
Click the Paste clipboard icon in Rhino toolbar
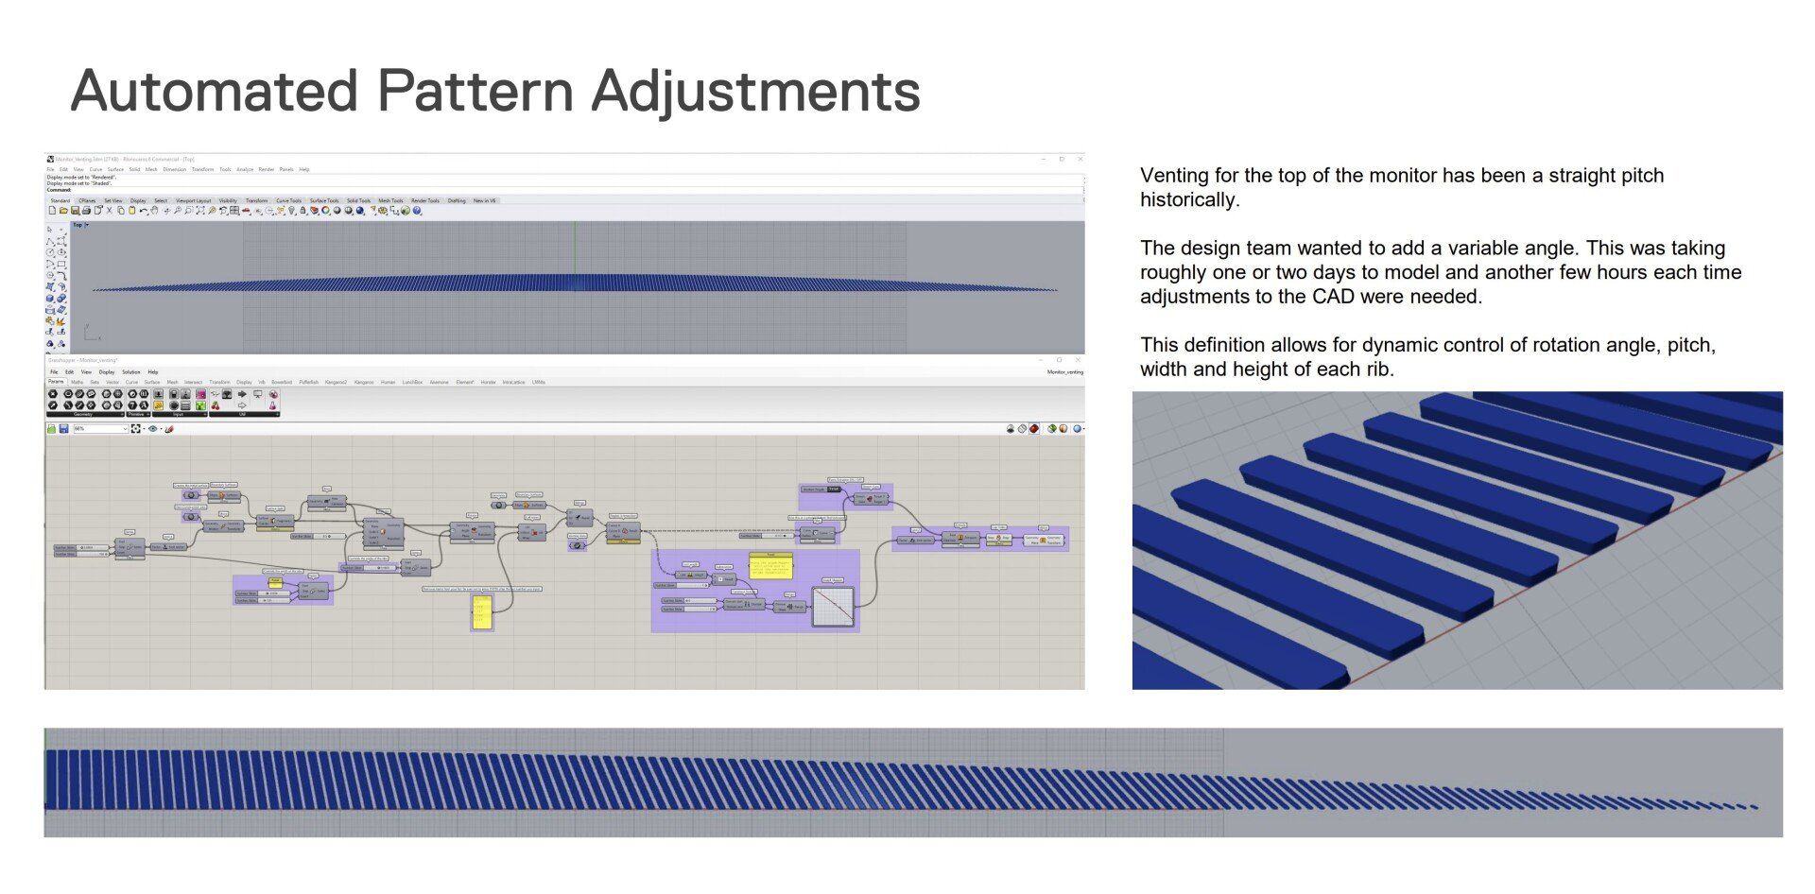coord(132,210)
